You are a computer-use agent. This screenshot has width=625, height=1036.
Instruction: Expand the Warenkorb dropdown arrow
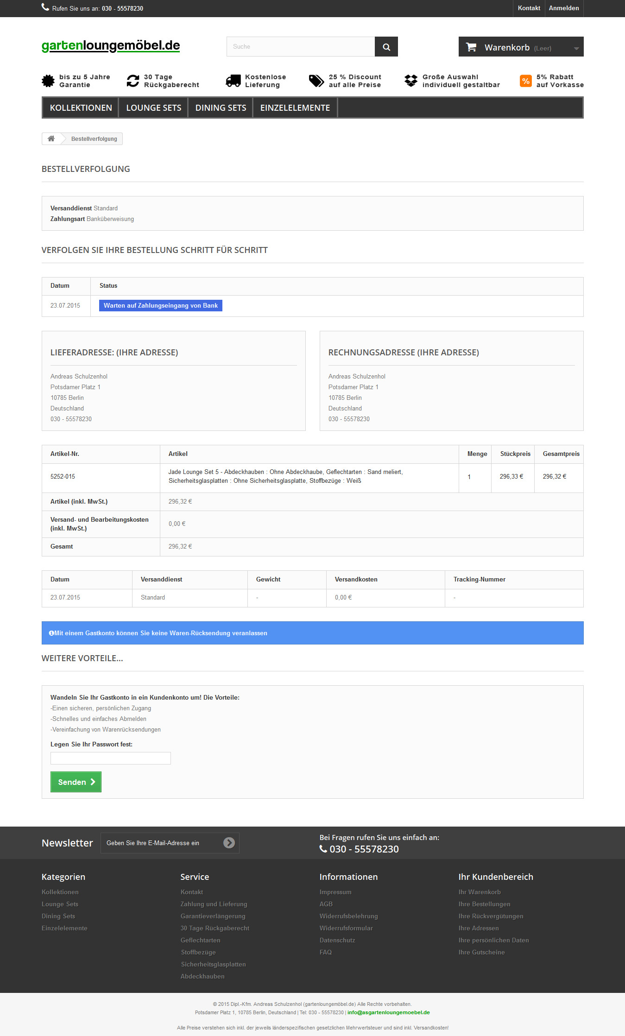click(576, 48)
